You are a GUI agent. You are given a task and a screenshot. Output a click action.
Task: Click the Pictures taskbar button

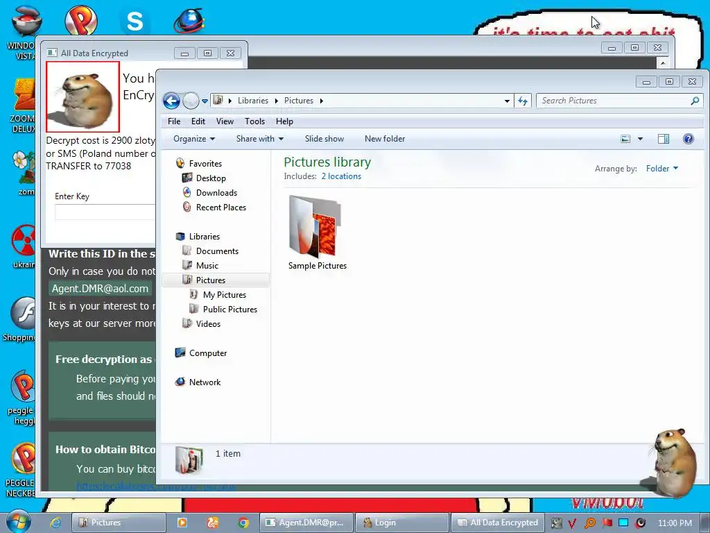coord(119,522)
